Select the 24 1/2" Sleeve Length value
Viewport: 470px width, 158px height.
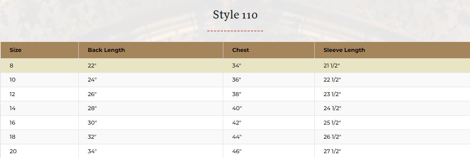click(x=332, y=108)
